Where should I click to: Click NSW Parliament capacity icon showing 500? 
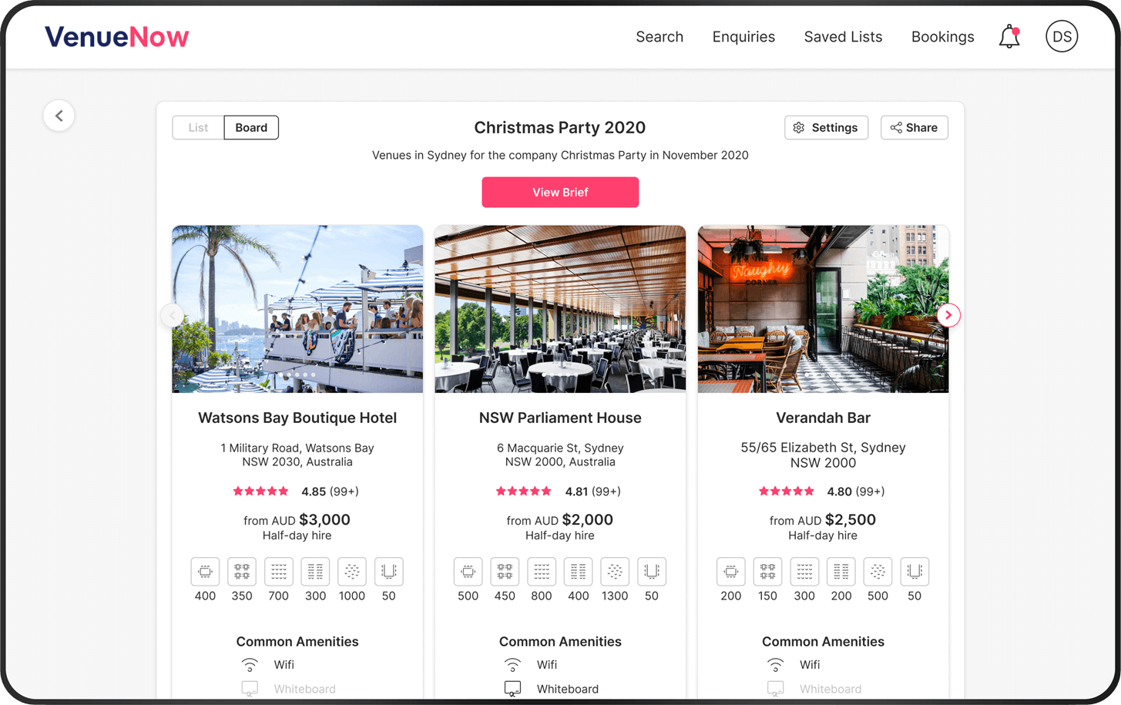point(468,572)
